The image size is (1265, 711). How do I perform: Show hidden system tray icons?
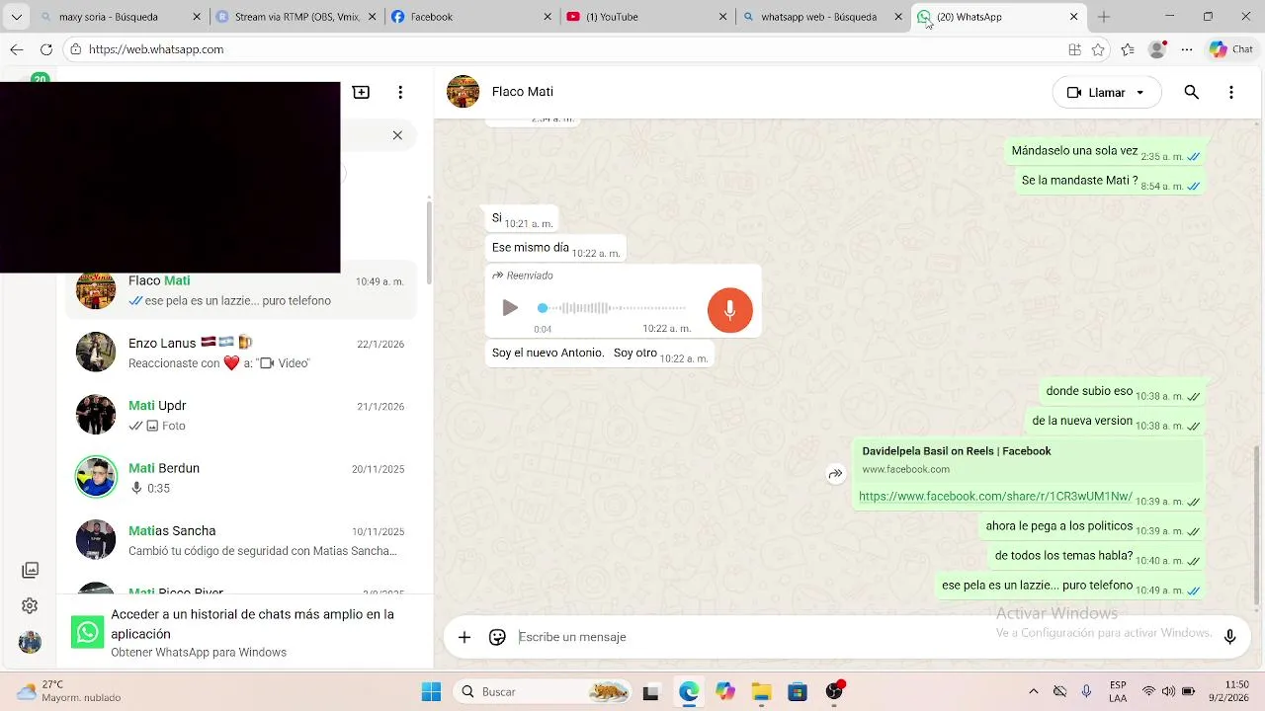1034,691
